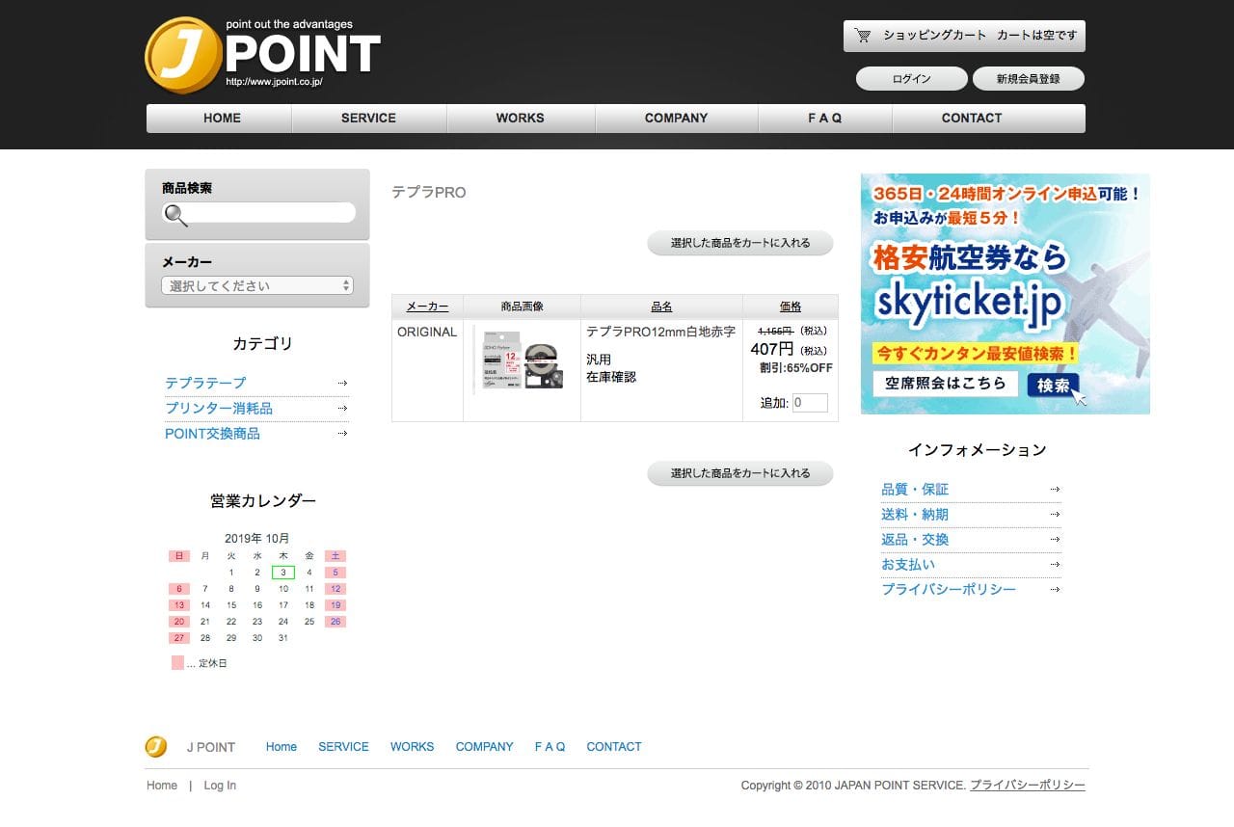The width and height of the screenshot is (1234, 827).
Task: Click the shopping cart icon in the header
Action: [x=862, y=35]
